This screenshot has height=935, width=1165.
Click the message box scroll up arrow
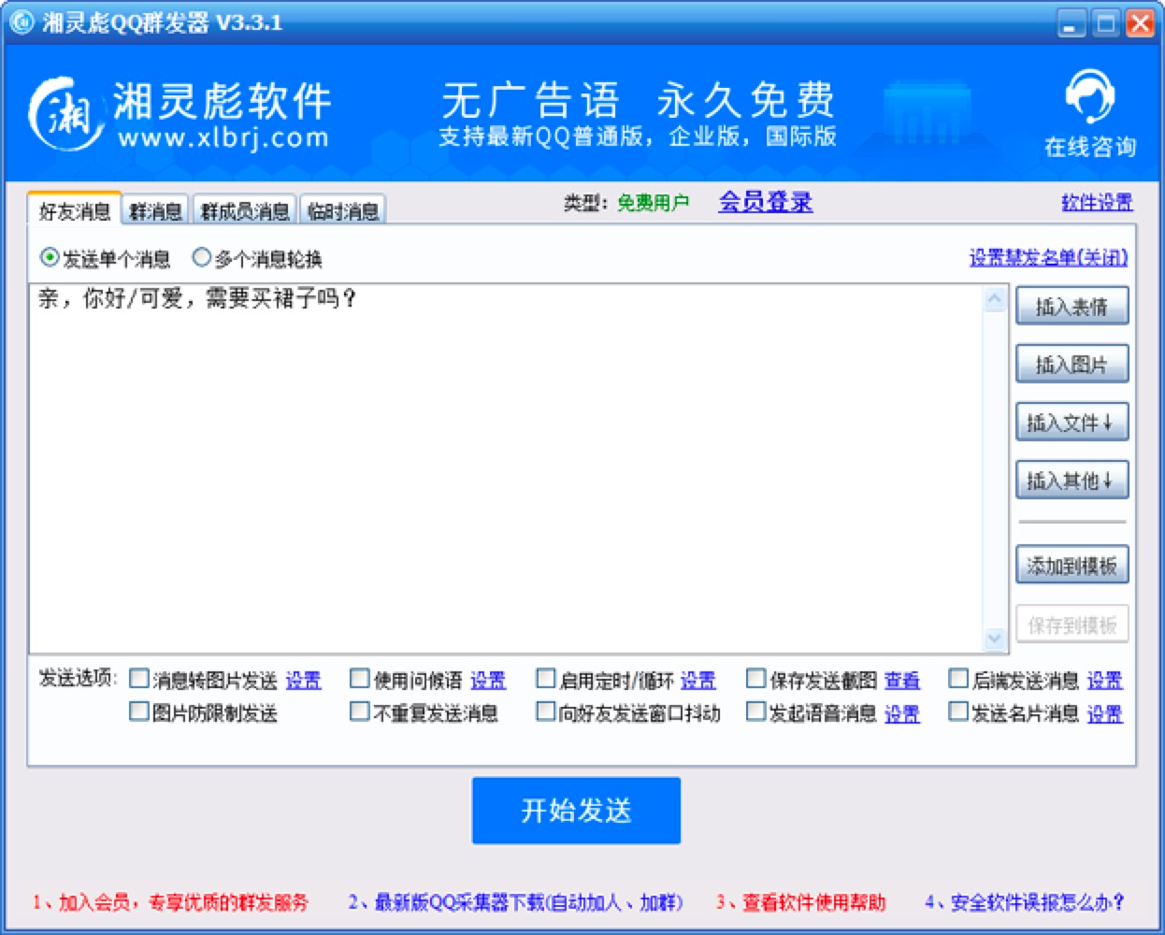click(x=995, y=299)
